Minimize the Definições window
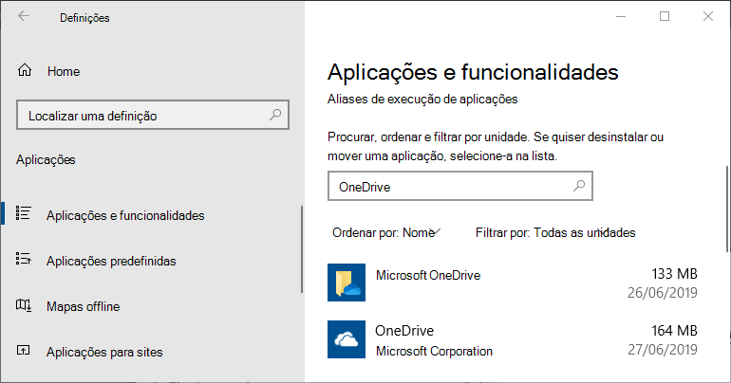 (x=621, y=17)
